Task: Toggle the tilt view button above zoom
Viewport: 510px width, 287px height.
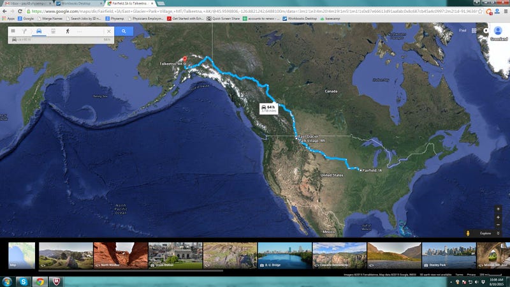Action: coord(498,209)
